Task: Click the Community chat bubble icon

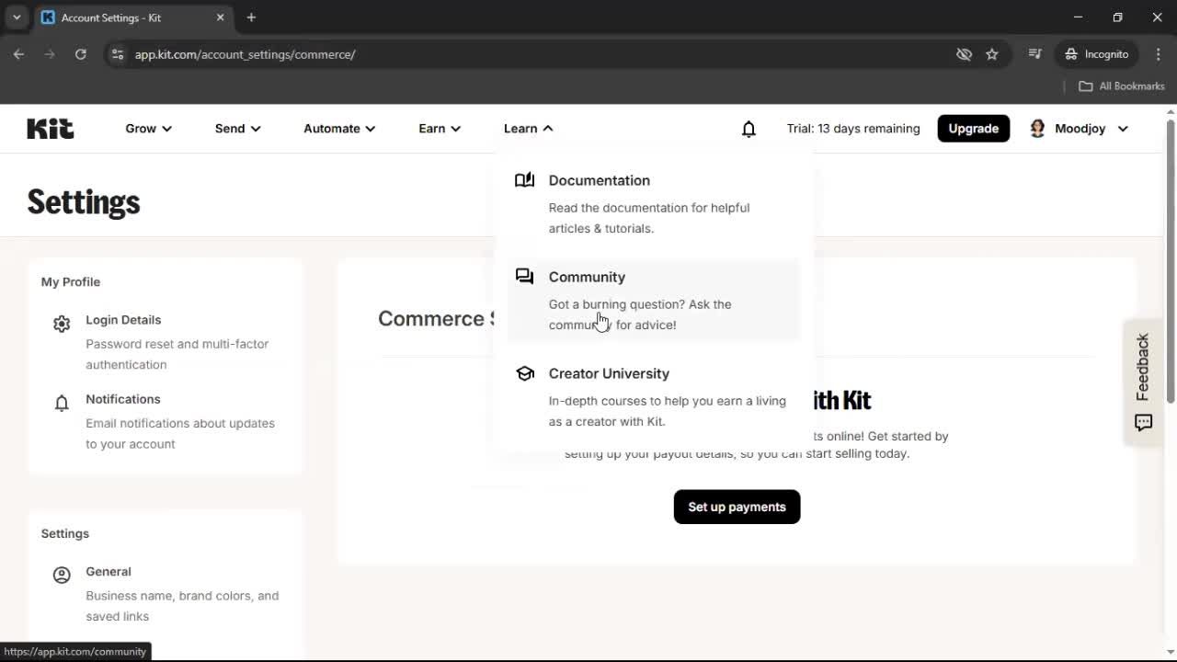Action: pos(524,276)
